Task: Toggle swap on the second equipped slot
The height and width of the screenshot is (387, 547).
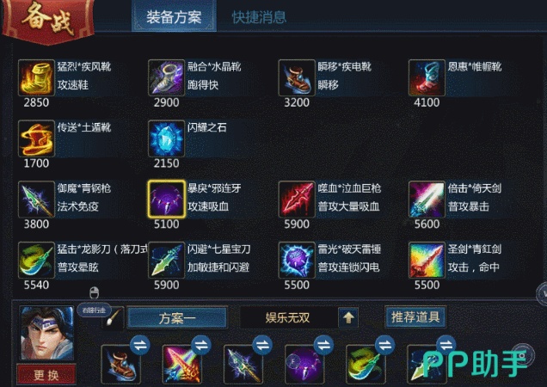Action: (201, 345)
